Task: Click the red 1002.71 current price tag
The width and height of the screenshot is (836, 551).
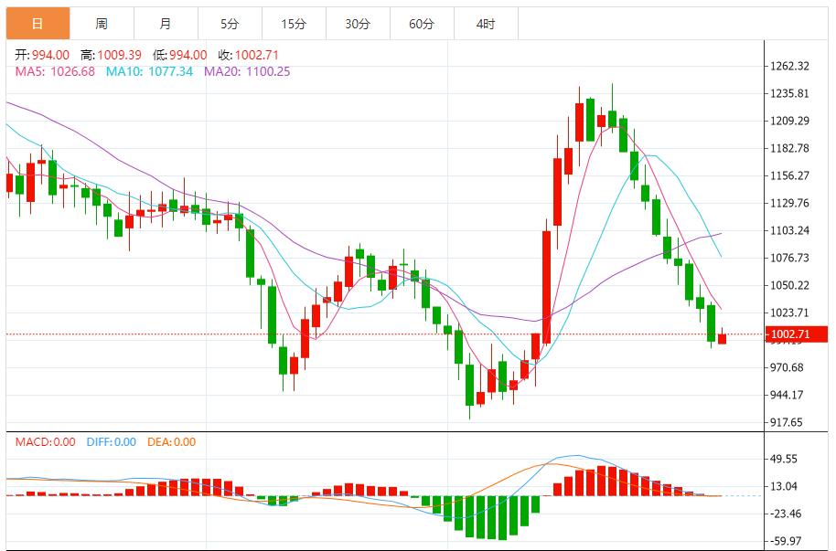Action: pos(796,334)
